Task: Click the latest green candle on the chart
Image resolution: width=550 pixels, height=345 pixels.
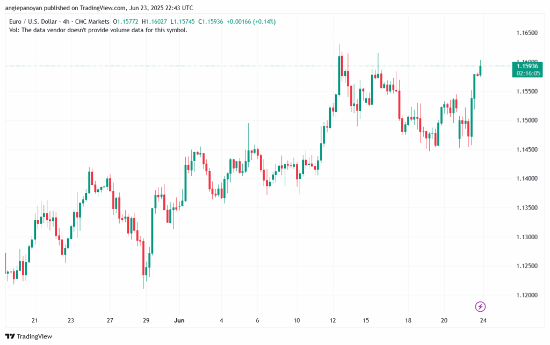Action: tap(481, 70)
